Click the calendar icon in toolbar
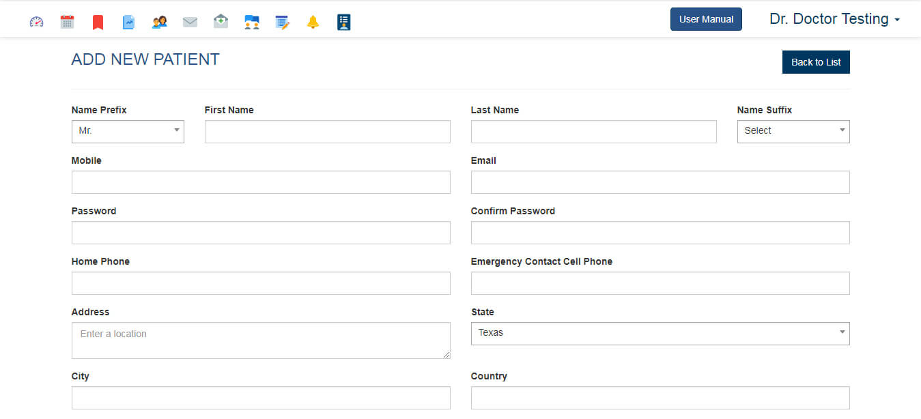 (x=67, y=22)
